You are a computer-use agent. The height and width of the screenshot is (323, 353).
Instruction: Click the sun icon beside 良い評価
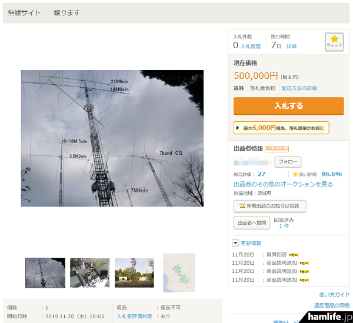(296, 175)
